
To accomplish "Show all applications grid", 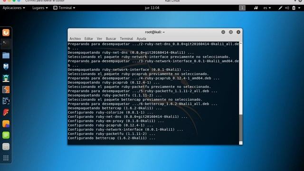I will point(6,158).
